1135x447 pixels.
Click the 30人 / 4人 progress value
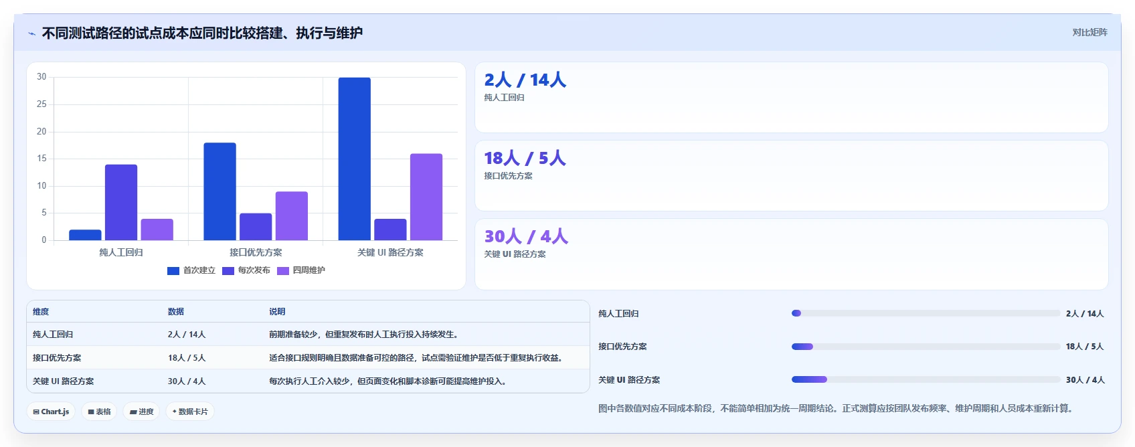click(x=1085, y=380)
